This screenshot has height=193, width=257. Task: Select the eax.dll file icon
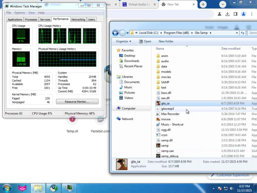pyautogui.click(x=158, y=98)
